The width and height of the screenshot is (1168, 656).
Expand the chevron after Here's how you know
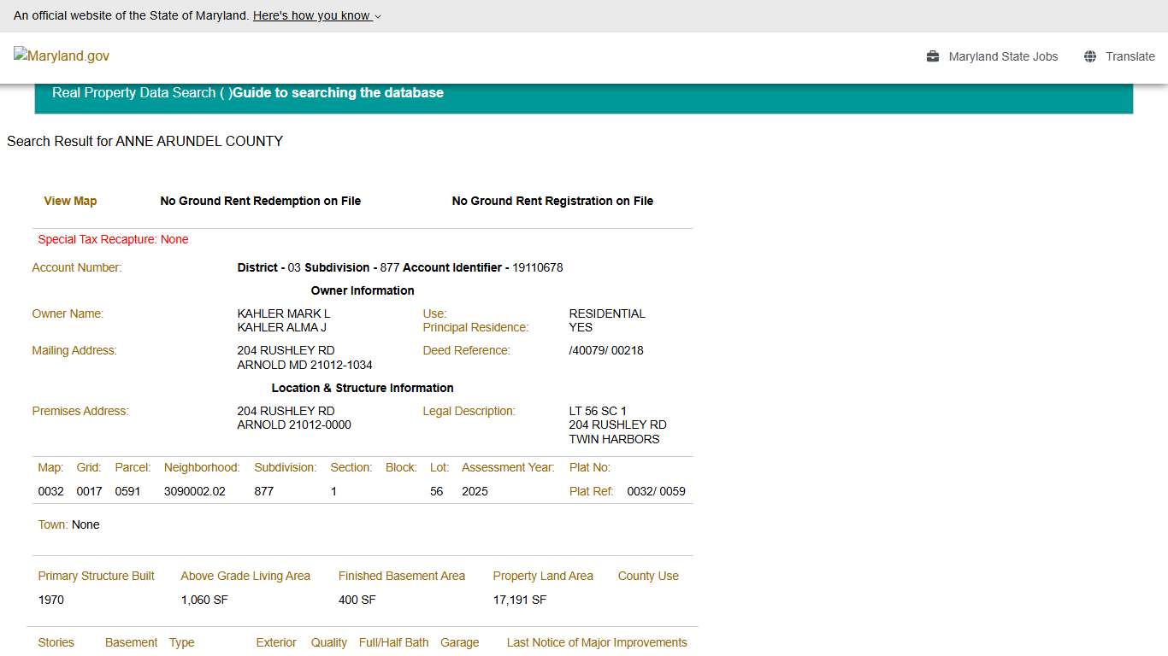[x=378, y=16]
